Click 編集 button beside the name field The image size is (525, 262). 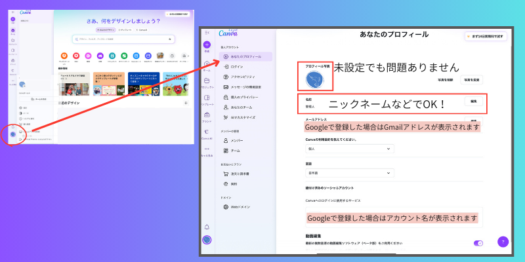474,101
